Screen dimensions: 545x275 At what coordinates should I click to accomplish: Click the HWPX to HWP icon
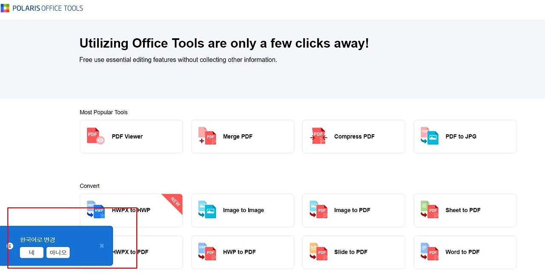tap(96, 210)
